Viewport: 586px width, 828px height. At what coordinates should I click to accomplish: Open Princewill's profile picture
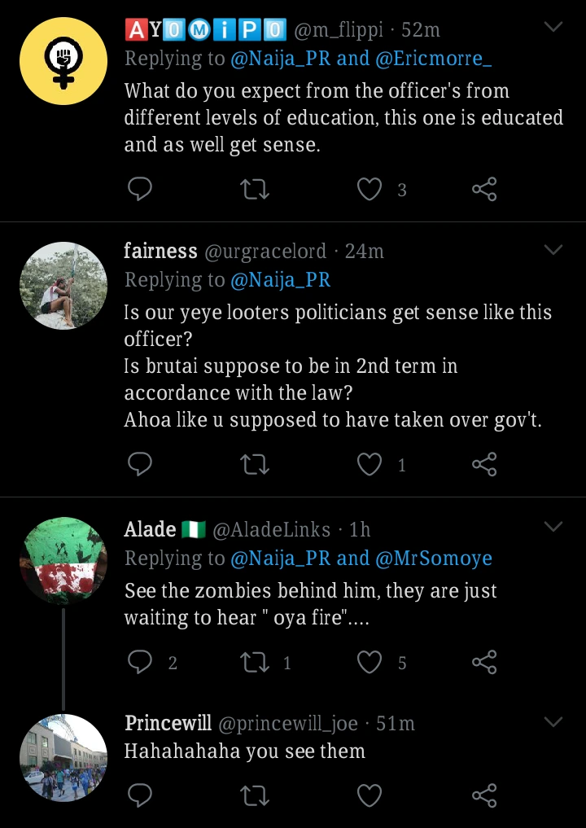click(63, 758)
